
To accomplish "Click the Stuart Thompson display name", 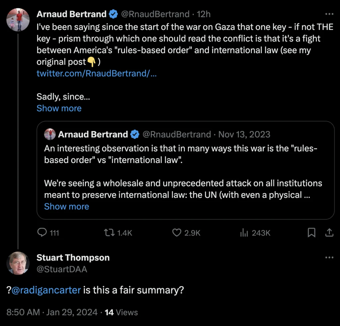I will pos(73,257).
